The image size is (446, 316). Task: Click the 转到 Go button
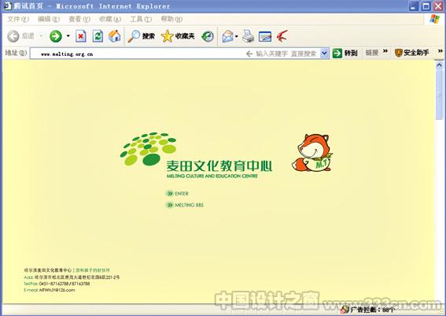[x=345, y=53]
